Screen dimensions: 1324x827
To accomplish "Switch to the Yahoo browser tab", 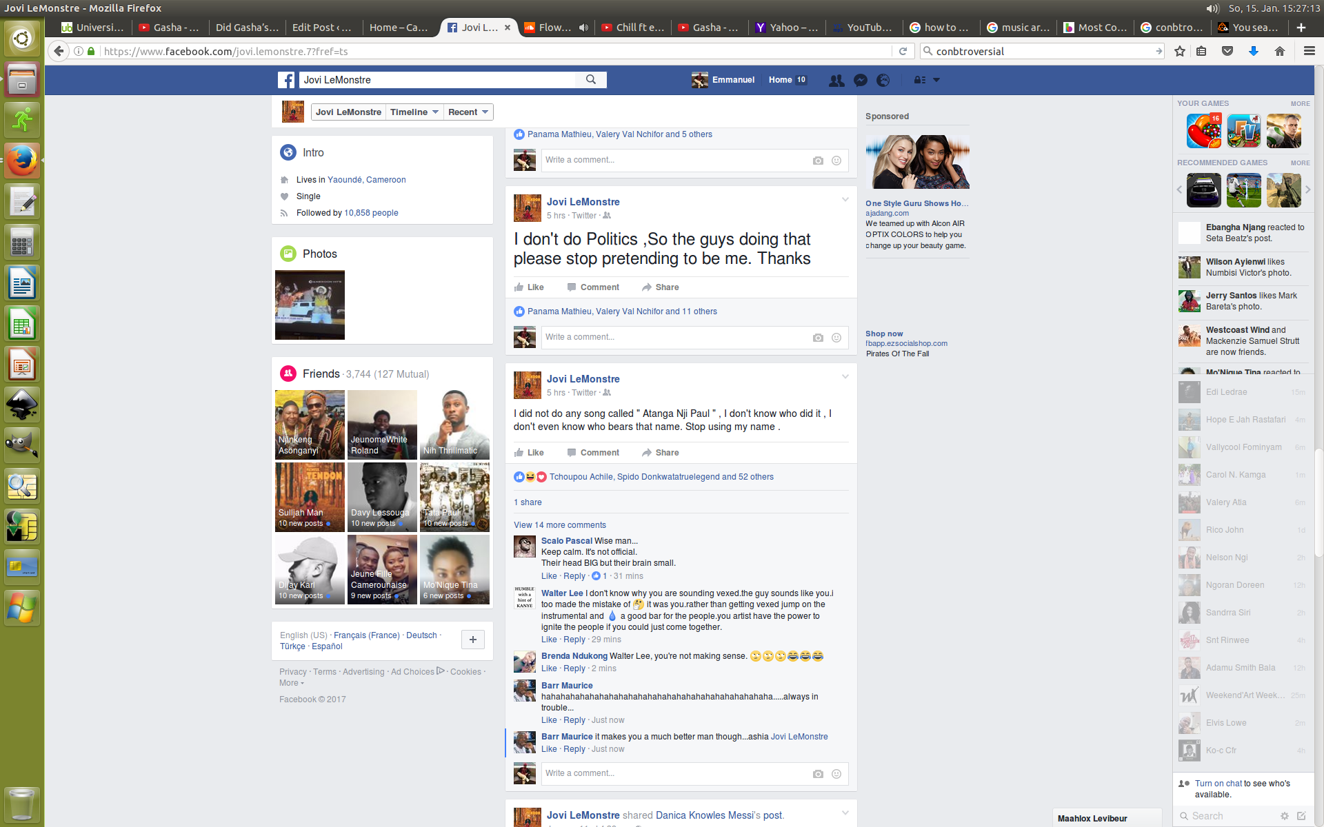I will point(786,28).
